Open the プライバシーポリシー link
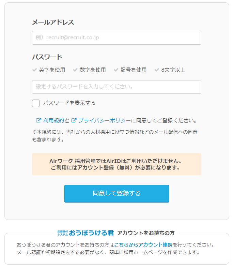Viewport: 234px width, 267px height. coord(104,120)
